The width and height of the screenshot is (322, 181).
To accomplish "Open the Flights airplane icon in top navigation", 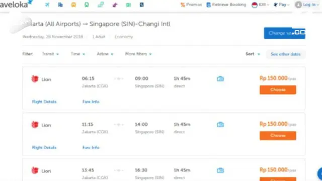I will click(x=47, y=5).
